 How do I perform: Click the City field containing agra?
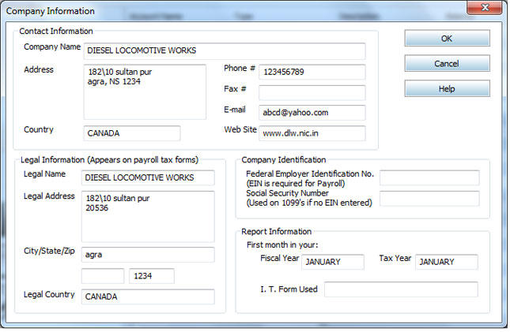tap(148, 255)
